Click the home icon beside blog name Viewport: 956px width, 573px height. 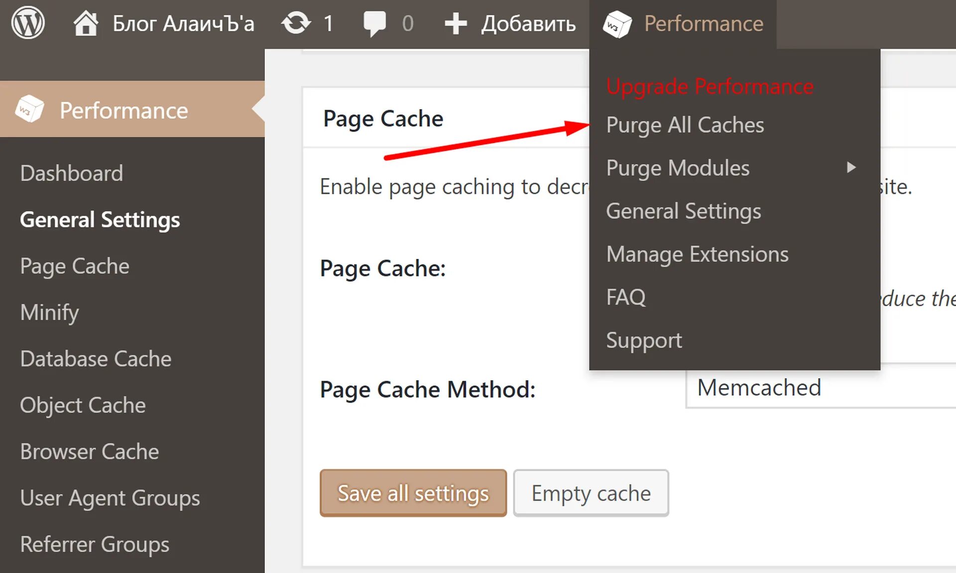(86, 23)
